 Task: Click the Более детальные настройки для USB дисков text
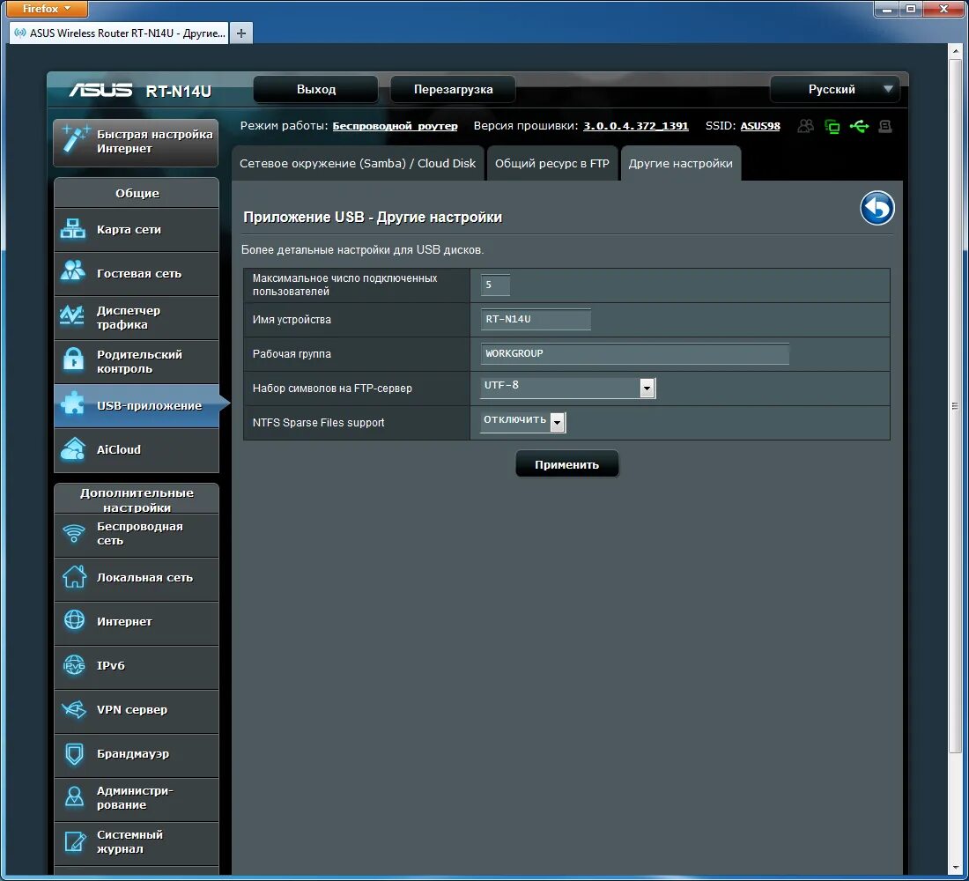(x=362, y=250)
